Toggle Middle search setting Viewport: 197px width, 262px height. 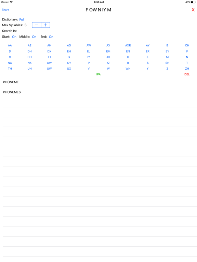point(34,37)
